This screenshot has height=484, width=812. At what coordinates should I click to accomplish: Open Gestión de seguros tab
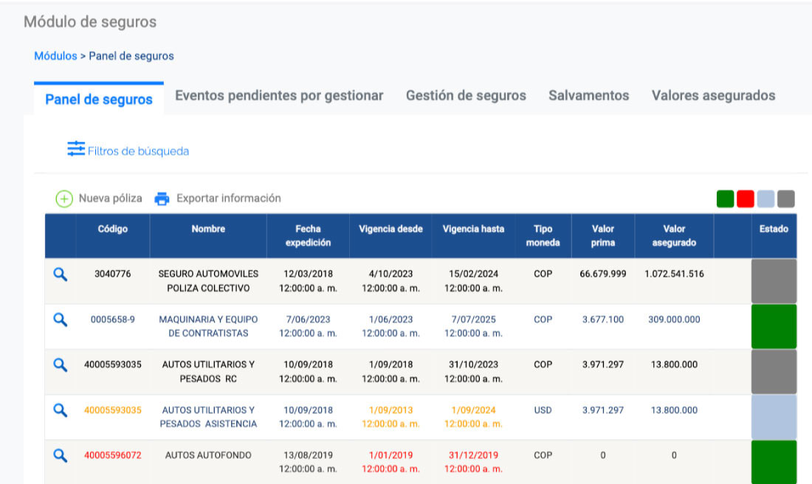(x=466, y=96)
